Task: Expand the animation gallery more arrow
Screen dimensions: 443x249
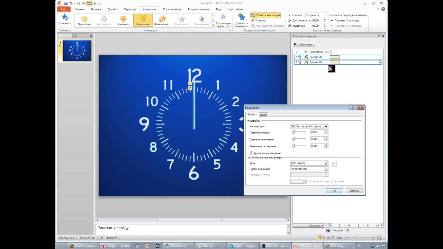Action: [213, 26]
